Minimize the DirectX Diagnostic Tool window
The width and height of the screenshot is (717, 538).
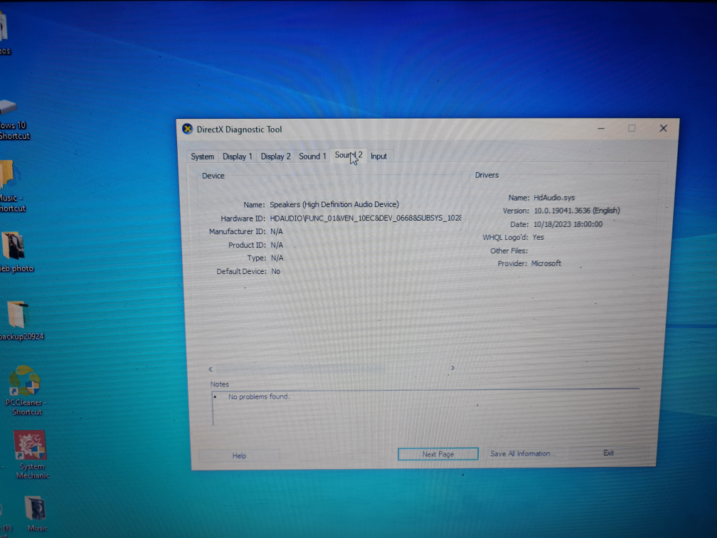point(601,129)
